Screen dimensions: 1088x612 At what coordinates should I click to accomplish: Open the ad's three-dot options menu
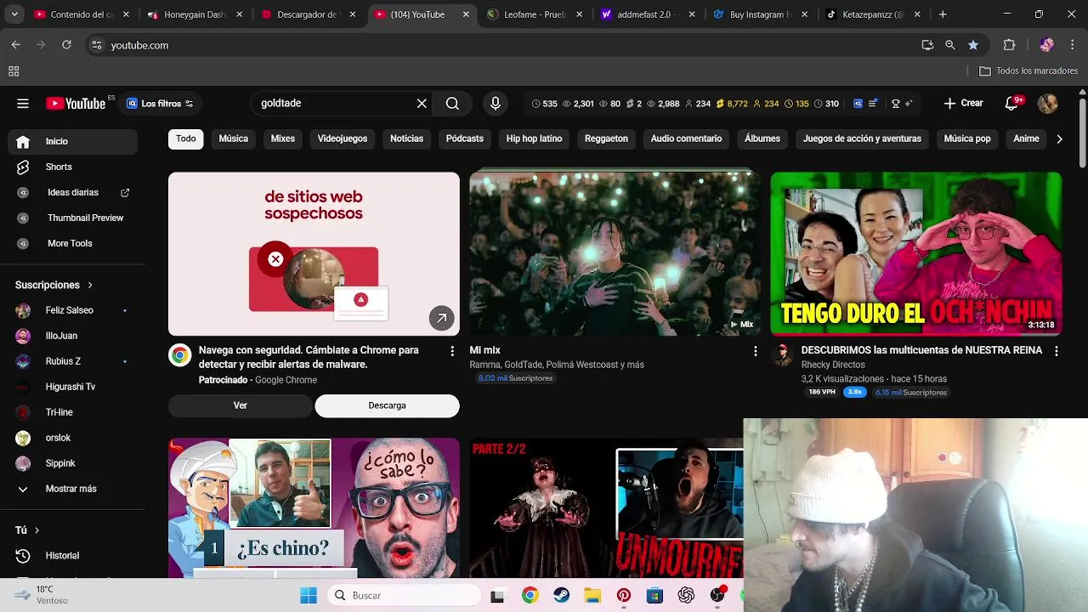click(x=452, y=350)
